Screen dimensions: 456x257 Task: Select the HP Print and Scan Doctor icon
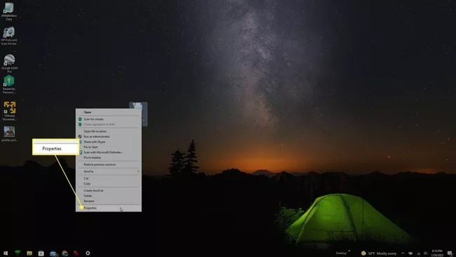9,36
